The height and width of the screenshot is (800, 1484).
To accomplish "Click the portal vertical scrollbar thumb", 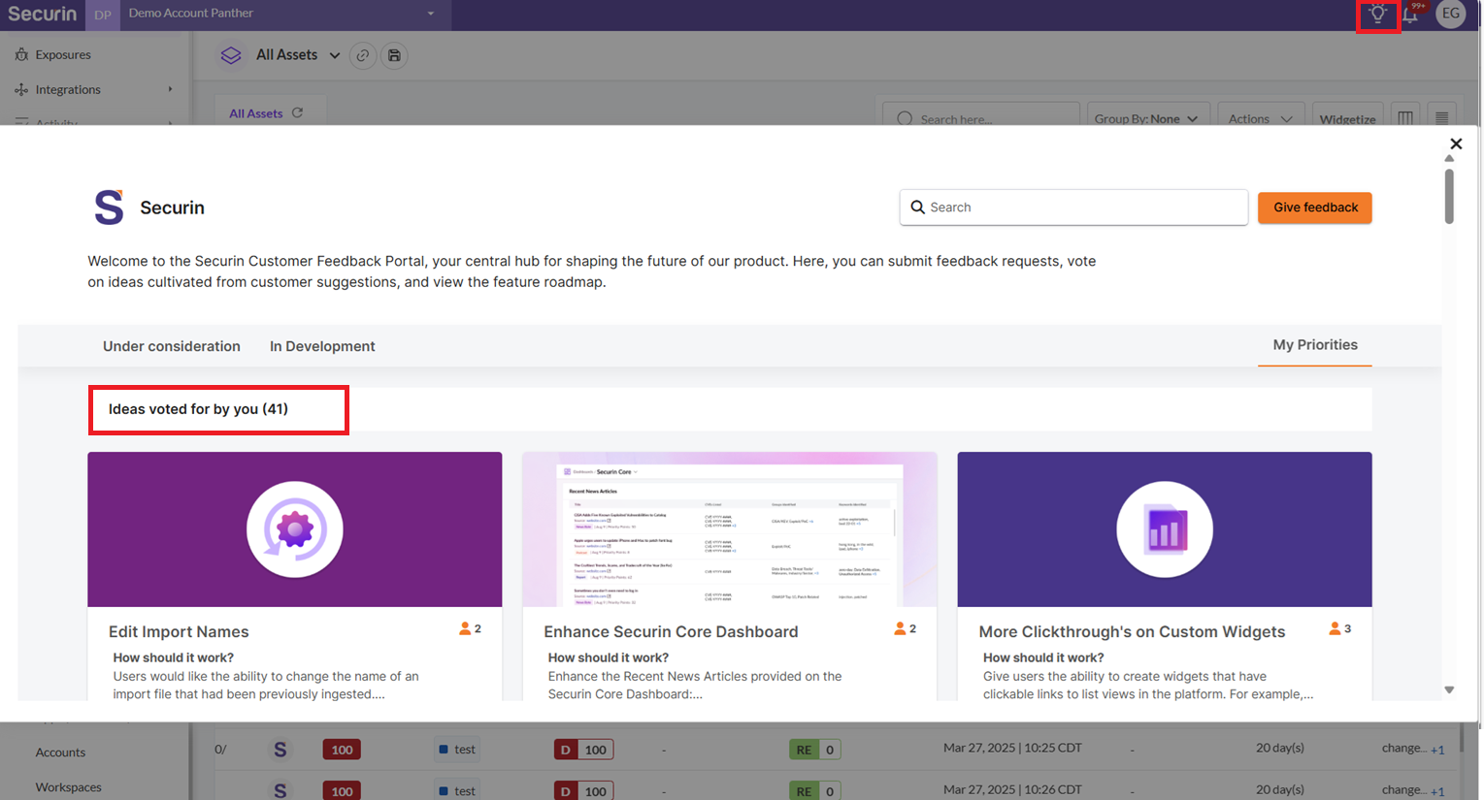I will [x=1449, y=196].
